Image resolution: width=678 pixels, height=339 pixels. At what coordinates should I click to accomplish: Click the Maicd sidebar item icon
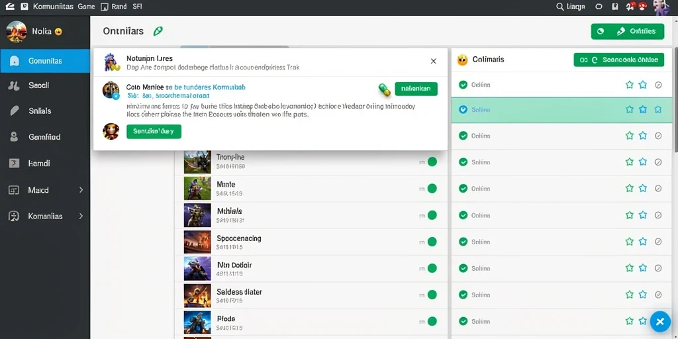point(14,190)
